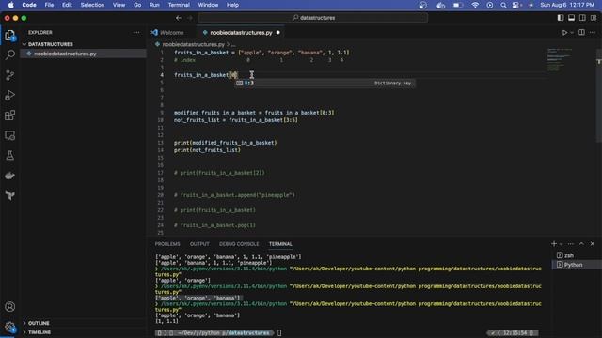
Task: Open the Run menu
Action: click(x=154, y=5)
